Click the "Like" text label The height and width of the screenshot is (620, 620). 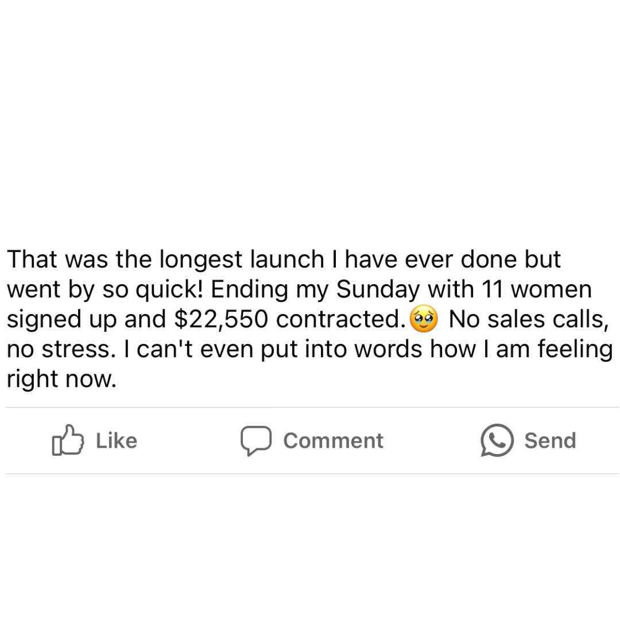pyautogui.click(x=116, y=440)
